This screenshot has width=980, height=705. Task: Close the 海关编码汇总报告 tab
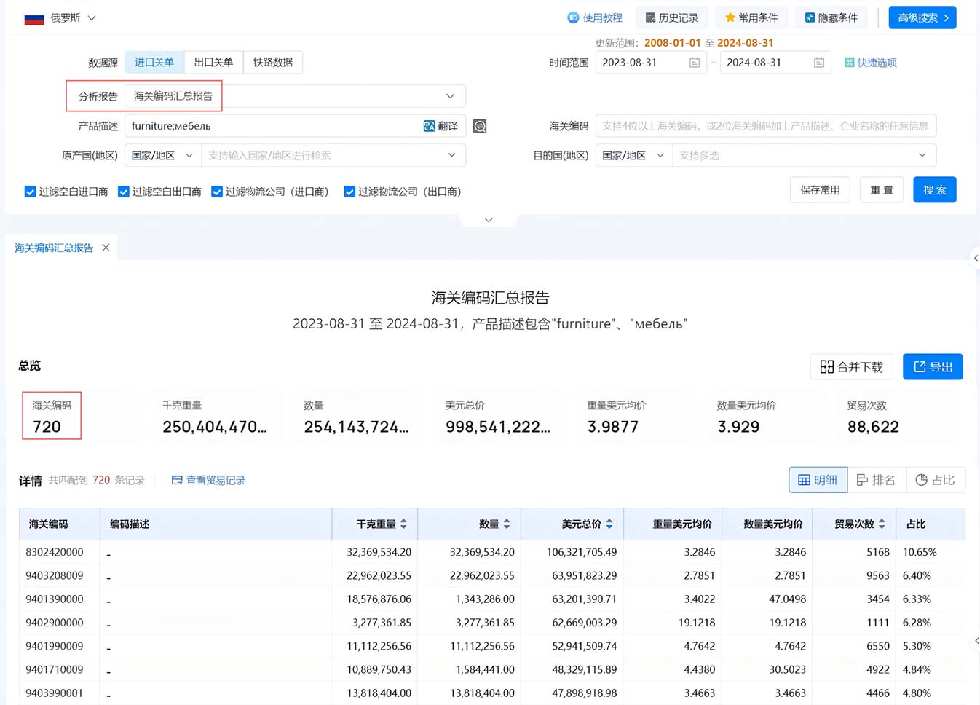tap(106, 248)
